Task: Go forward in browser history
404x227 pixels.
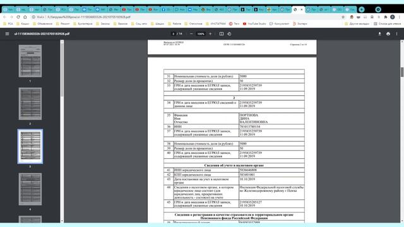Action: [11, 17]
